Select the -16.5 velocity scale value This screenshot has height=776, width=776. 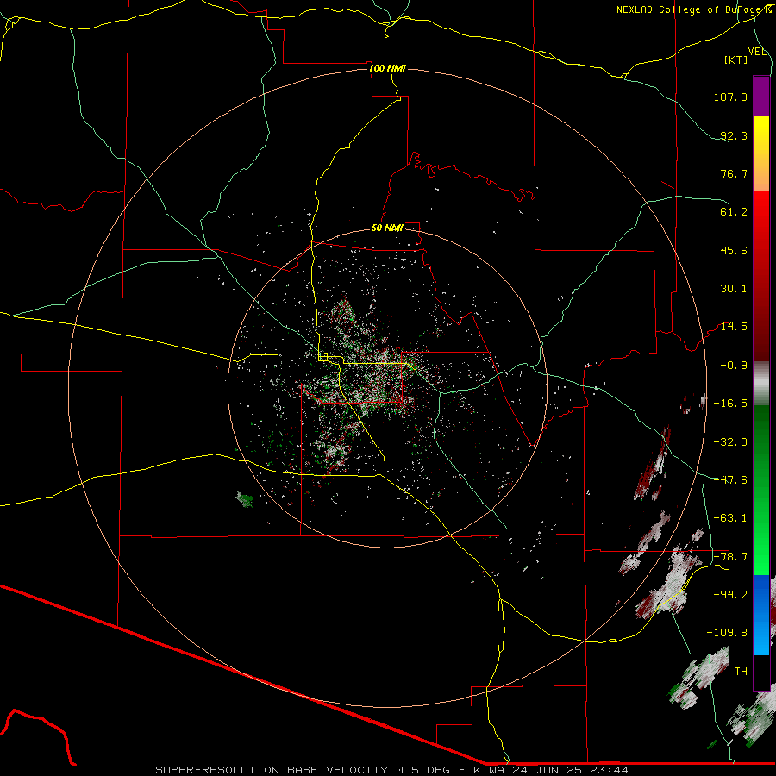click(730, 404)
